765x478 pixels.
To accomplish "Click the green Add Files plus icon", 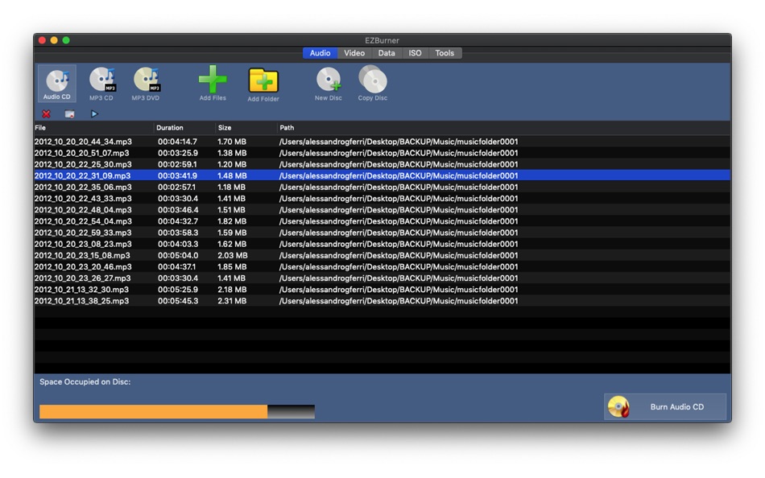I will (213, 80).
